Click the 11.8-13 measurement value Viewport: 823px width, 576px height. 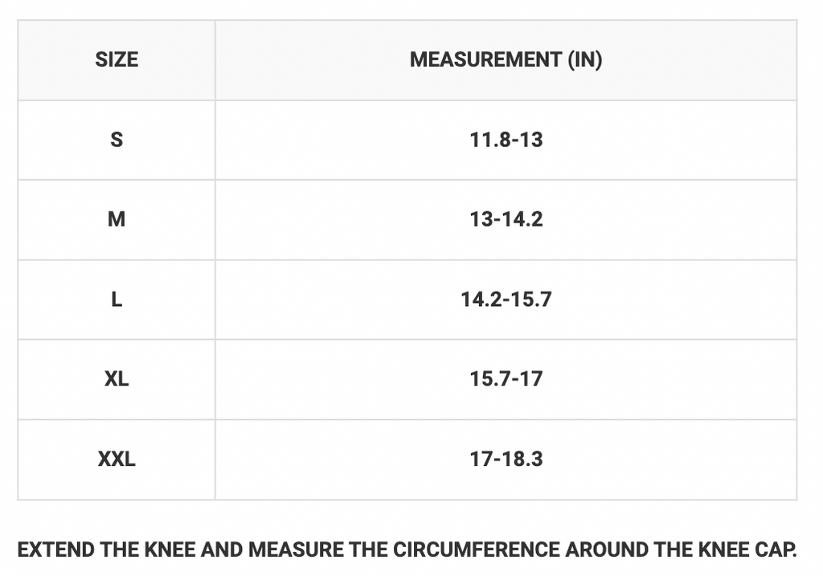tap(506, 140)
